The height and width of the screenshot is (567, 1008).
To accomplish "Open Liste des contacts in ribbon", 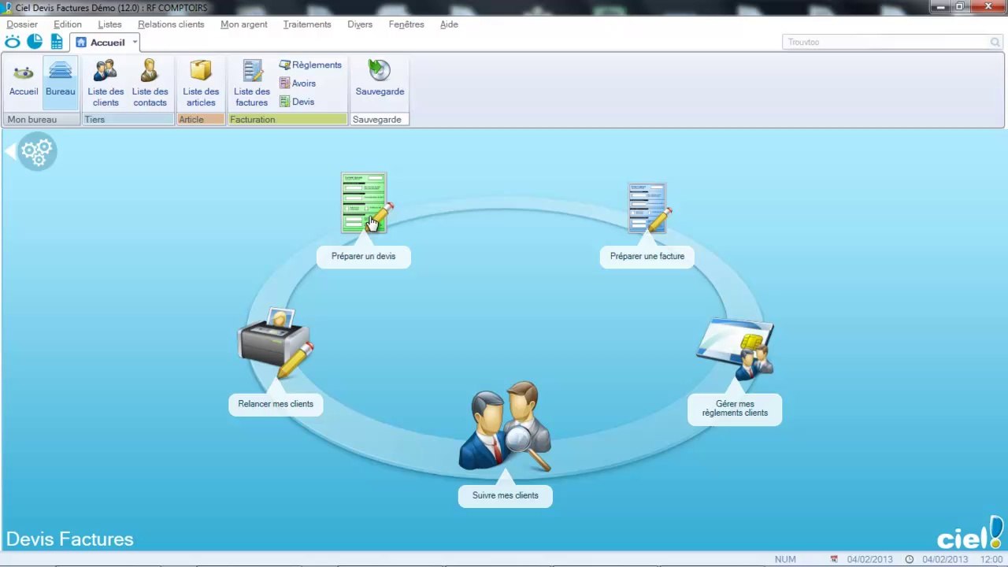I will point(150,83).
